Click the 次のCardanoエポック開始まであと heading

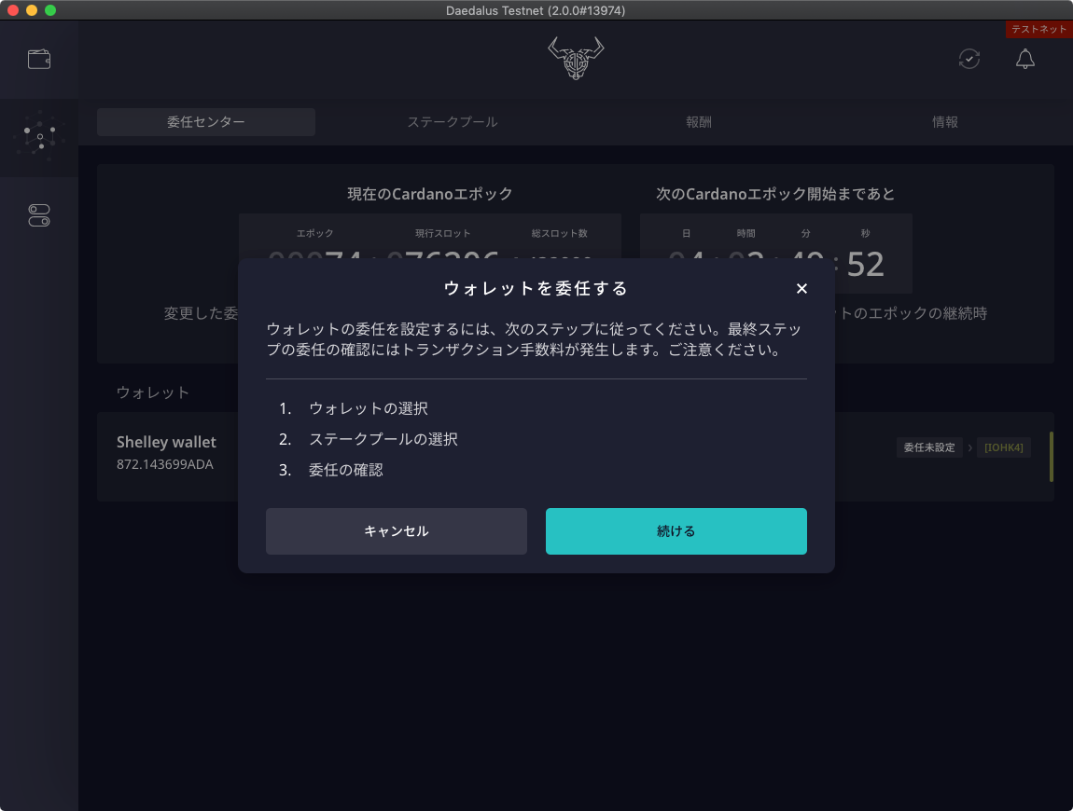point(775,194)
